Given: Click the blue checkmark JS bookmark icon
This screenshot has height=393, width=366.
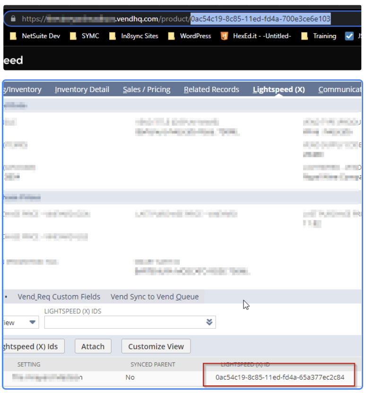Looking at the screenshot, I should click(x=349, y=36).
